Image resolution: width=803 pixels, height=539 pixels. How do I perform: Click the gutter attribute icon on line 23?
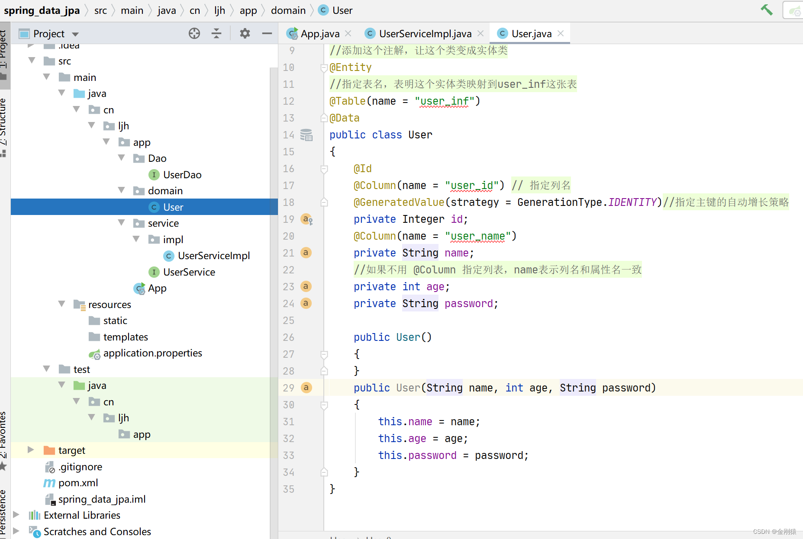coord(306,286)
